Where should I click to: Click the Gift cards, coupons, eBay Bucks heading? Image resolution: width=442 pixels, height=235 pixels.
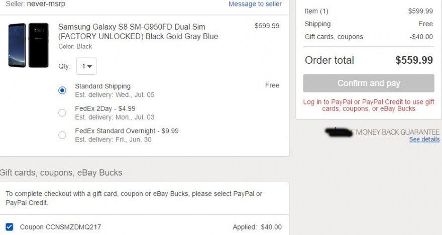tap(61, 173)
